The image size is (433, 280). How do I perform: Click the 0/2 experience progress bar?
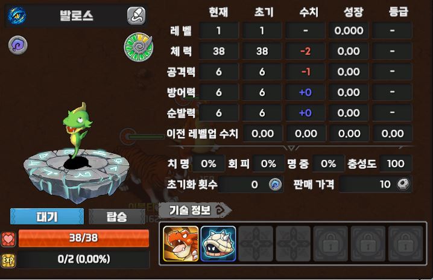point(84,259)
